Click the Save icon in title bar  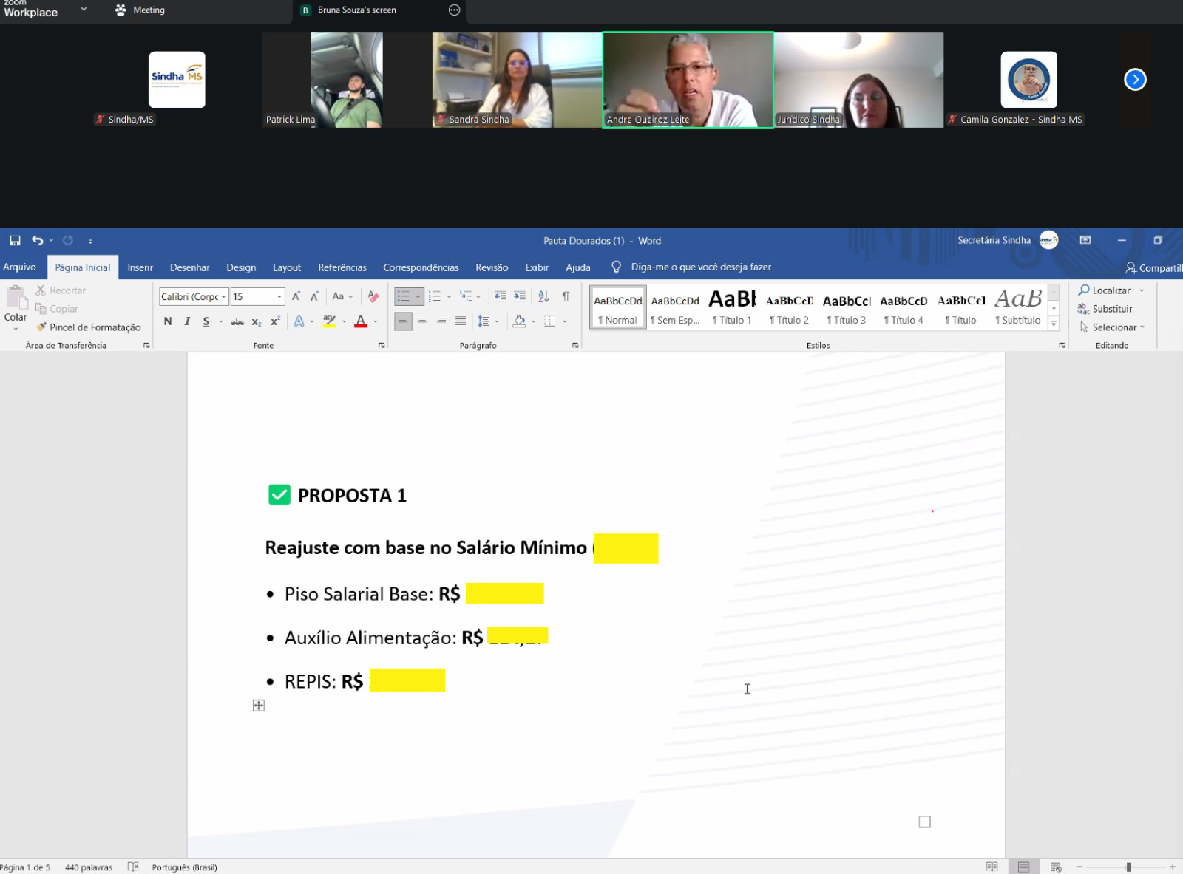pyautogui.click(x=15, y=240)
